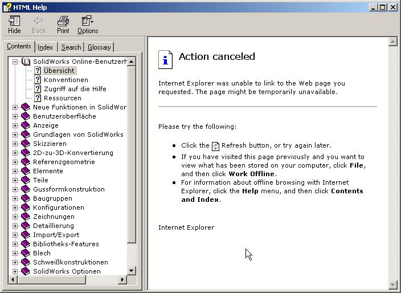Expand the Baugruppen tree node
This screenshot has width=401, height=293.
point(15,198)
